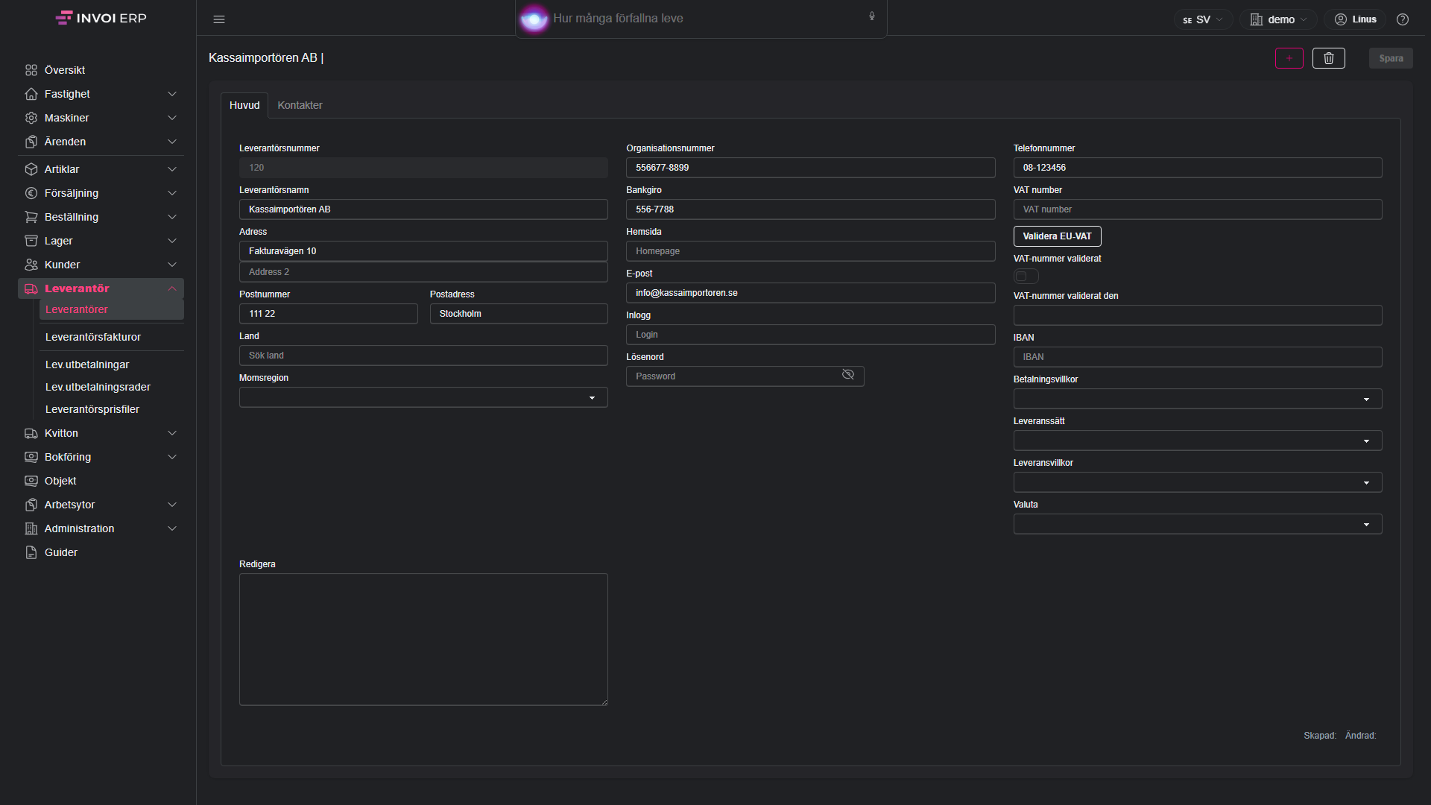Click the pink plus add button
The height and width of the screenshot is (805, 1431).
click(x=1289, y=58)
